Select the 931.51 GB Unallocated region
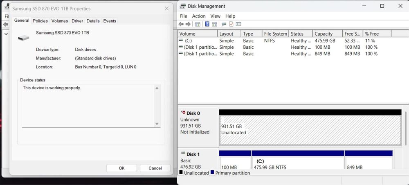The height and width of the screenshot is (185, 409). coord(310,130)
